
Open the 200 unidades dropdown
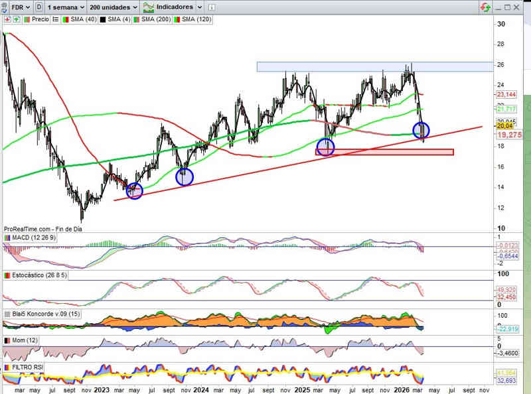click(x=113, y=7)
